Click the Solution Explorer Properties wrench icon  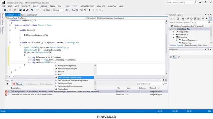coord(206,19)
